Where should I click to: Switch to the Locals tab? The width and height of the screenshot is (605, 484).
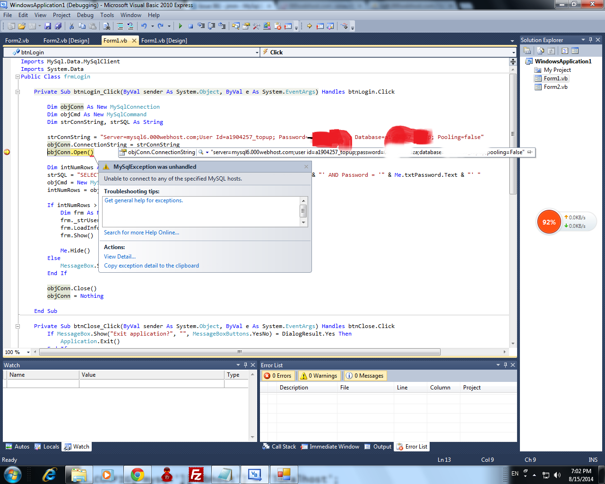47,447
